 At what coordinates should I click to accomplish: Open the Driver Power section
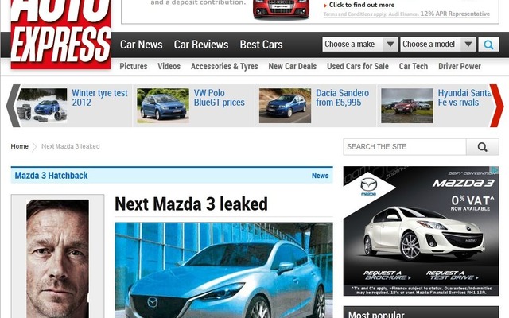click(x=460, y=66)
